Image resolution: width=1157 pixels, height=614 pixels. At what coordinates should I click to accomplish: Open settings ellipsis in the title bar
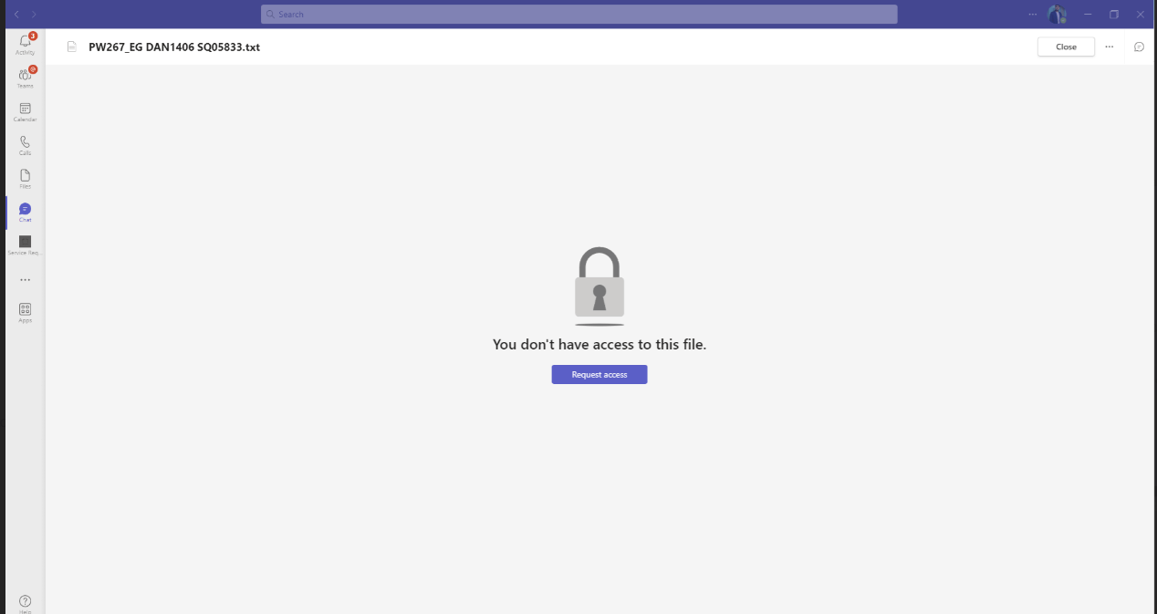(1032, 15)
